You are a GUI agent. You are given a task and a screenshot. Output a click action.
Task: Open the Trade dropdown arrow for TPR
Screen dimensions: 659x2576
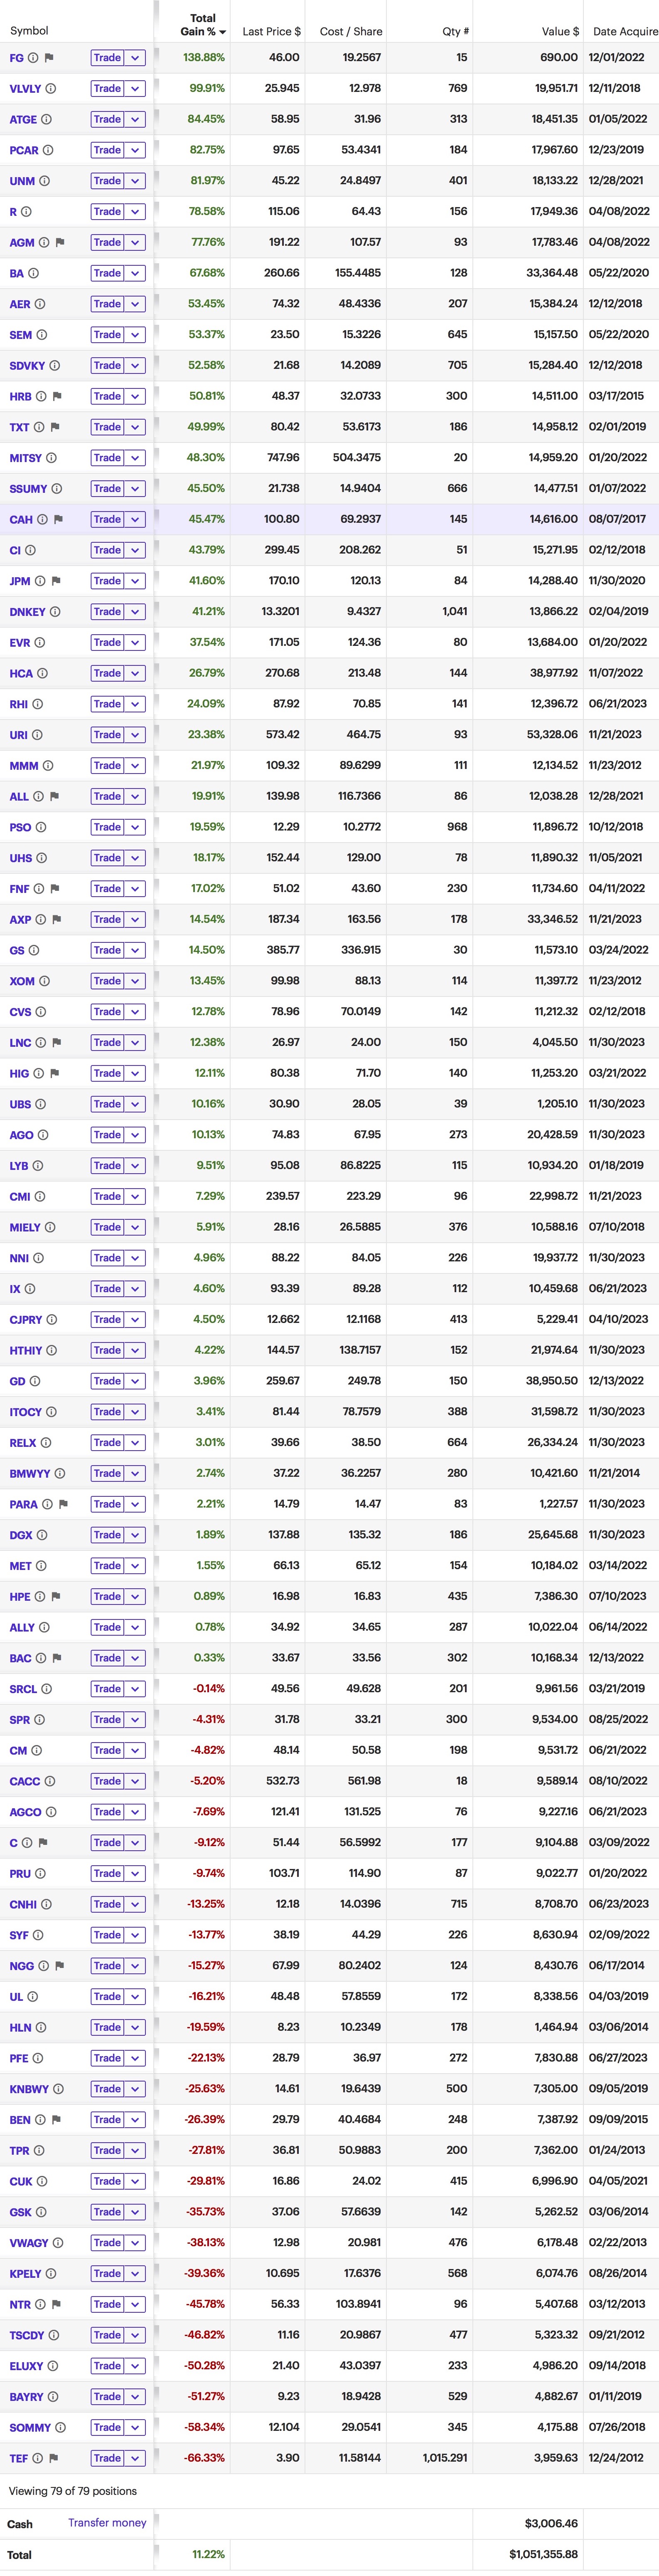coord(135,2150)
